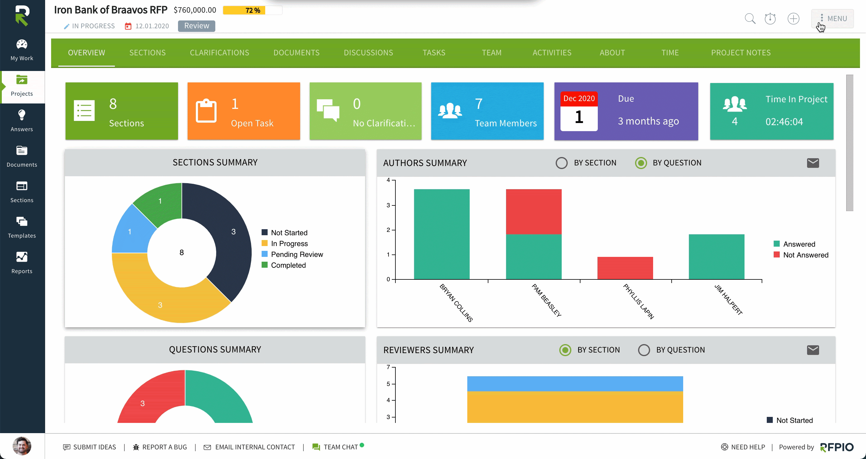Switch to the Project Notes tab
The image size is (866, 459).
click(x=741, y=53)
